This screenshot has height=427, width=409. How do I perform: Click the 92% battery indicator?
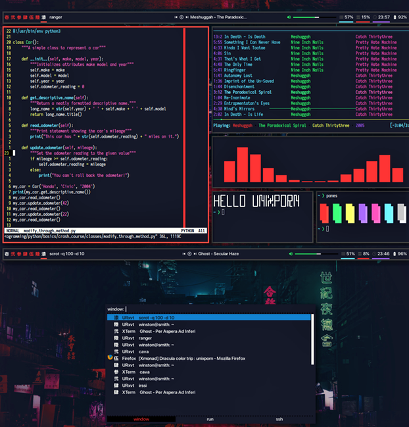click(x=400, y=17)
